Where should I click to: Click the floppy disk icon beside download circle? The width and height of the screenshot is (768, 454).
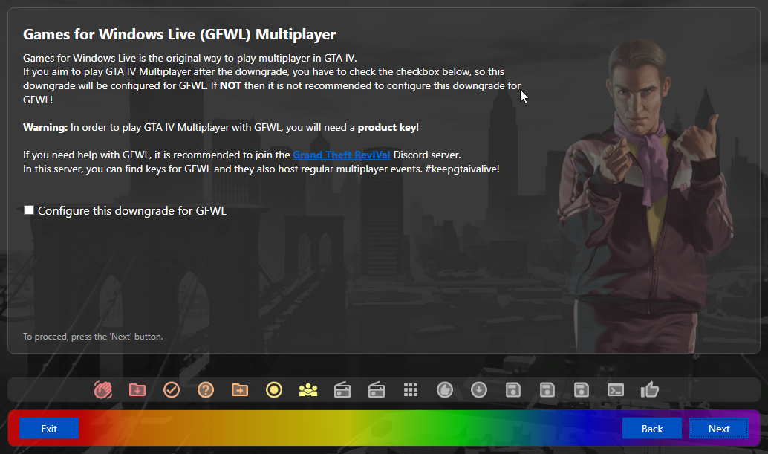pyautogui.click(x=512, y=390)
